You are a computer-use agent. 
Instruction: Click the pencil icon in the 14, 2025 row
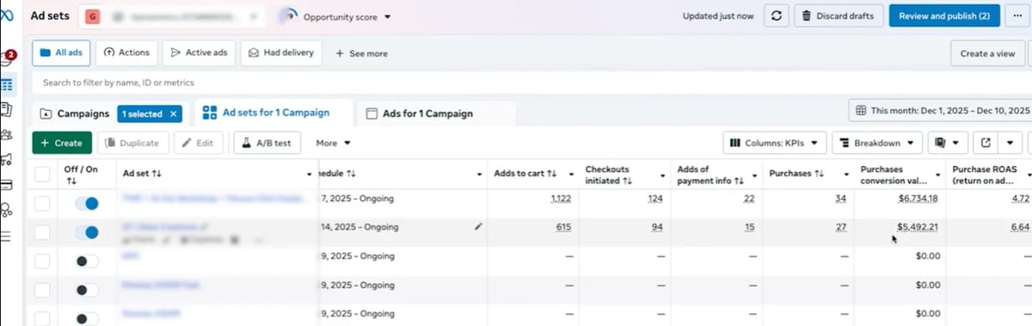478,226
